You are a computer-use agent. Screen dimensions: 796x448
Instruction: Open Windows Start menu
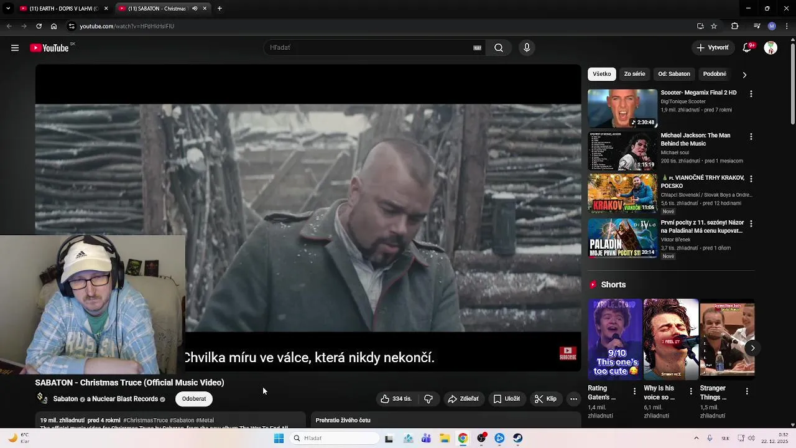tap(279, 438)
